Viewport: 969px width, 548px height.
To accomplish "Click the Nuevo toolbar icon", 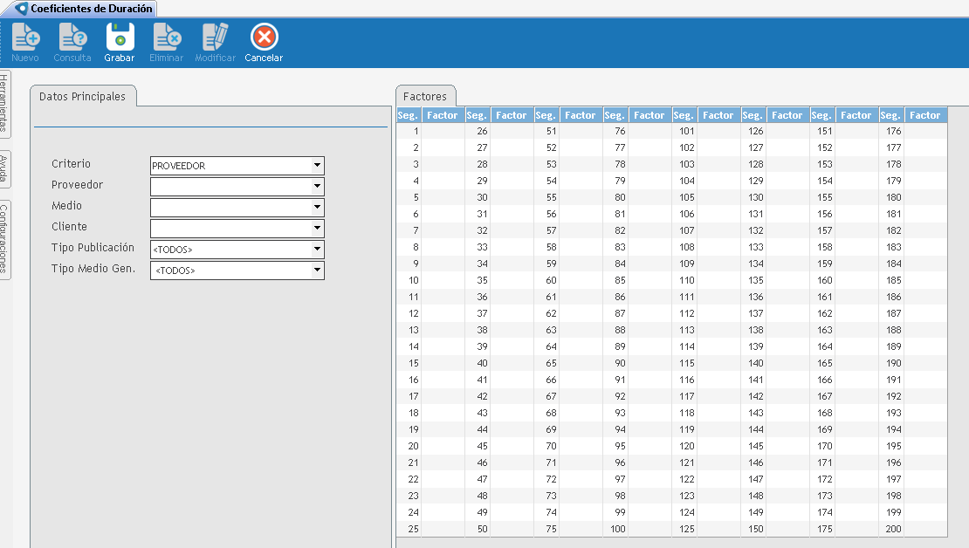I will 25,38.
